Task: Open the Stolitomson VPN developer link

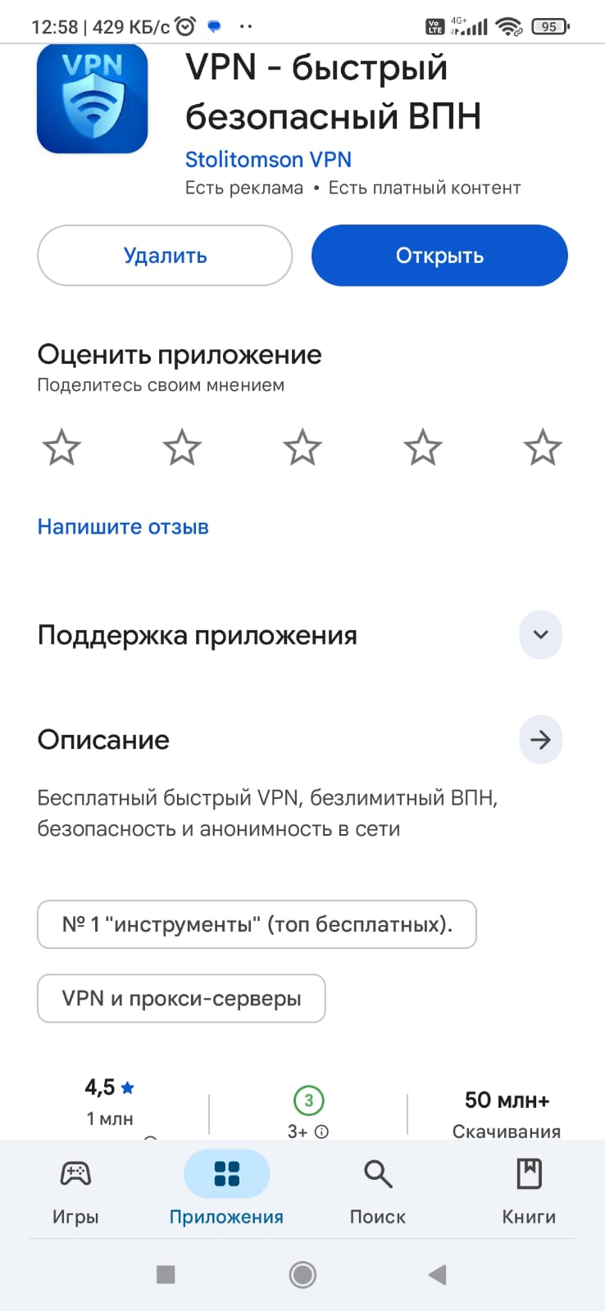Action: coord(268,159)
